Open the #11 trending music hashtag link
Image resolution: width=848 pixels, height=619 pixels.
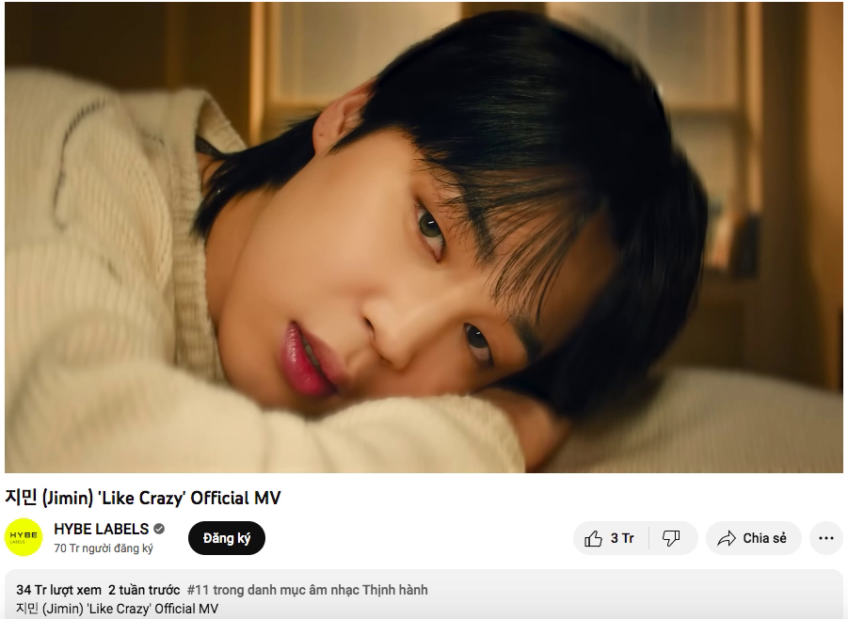[x=307, y=590]
